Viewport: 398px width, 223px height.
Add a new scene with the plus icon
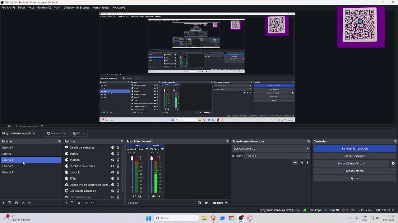3,203
